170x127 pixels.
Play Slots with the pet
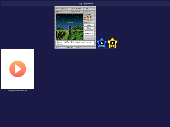89,28
